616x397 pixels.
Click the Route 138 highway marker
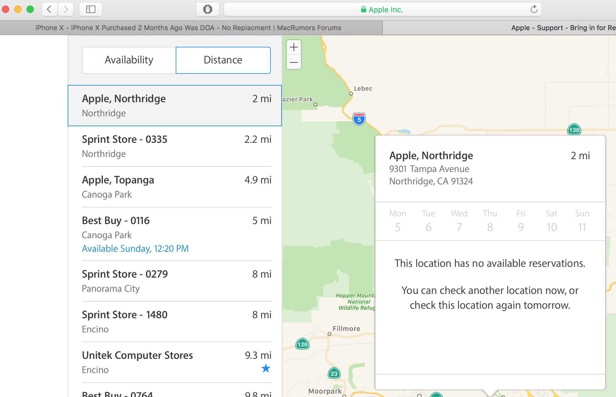574,130
